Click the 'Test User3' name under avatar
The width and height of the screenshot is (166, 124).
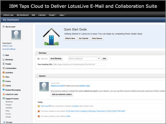pyautogui.click(x=7, y=43)
